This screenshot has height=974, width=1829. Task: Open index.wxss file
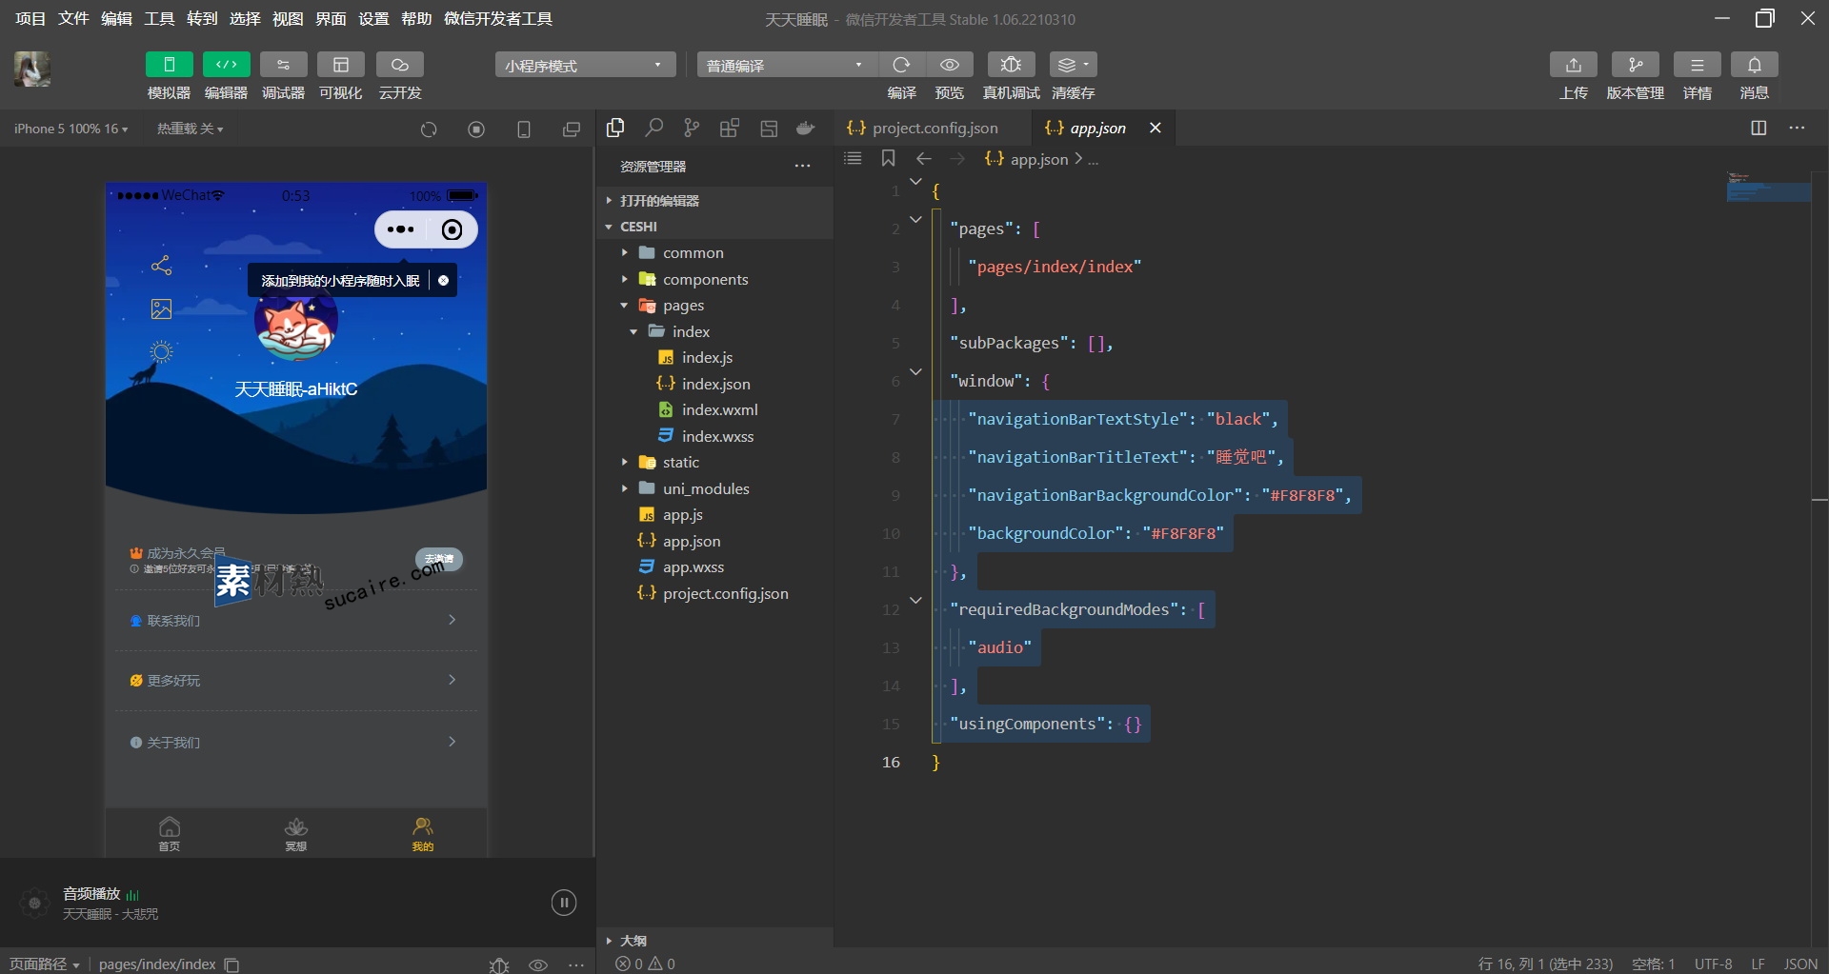[714, 436]
